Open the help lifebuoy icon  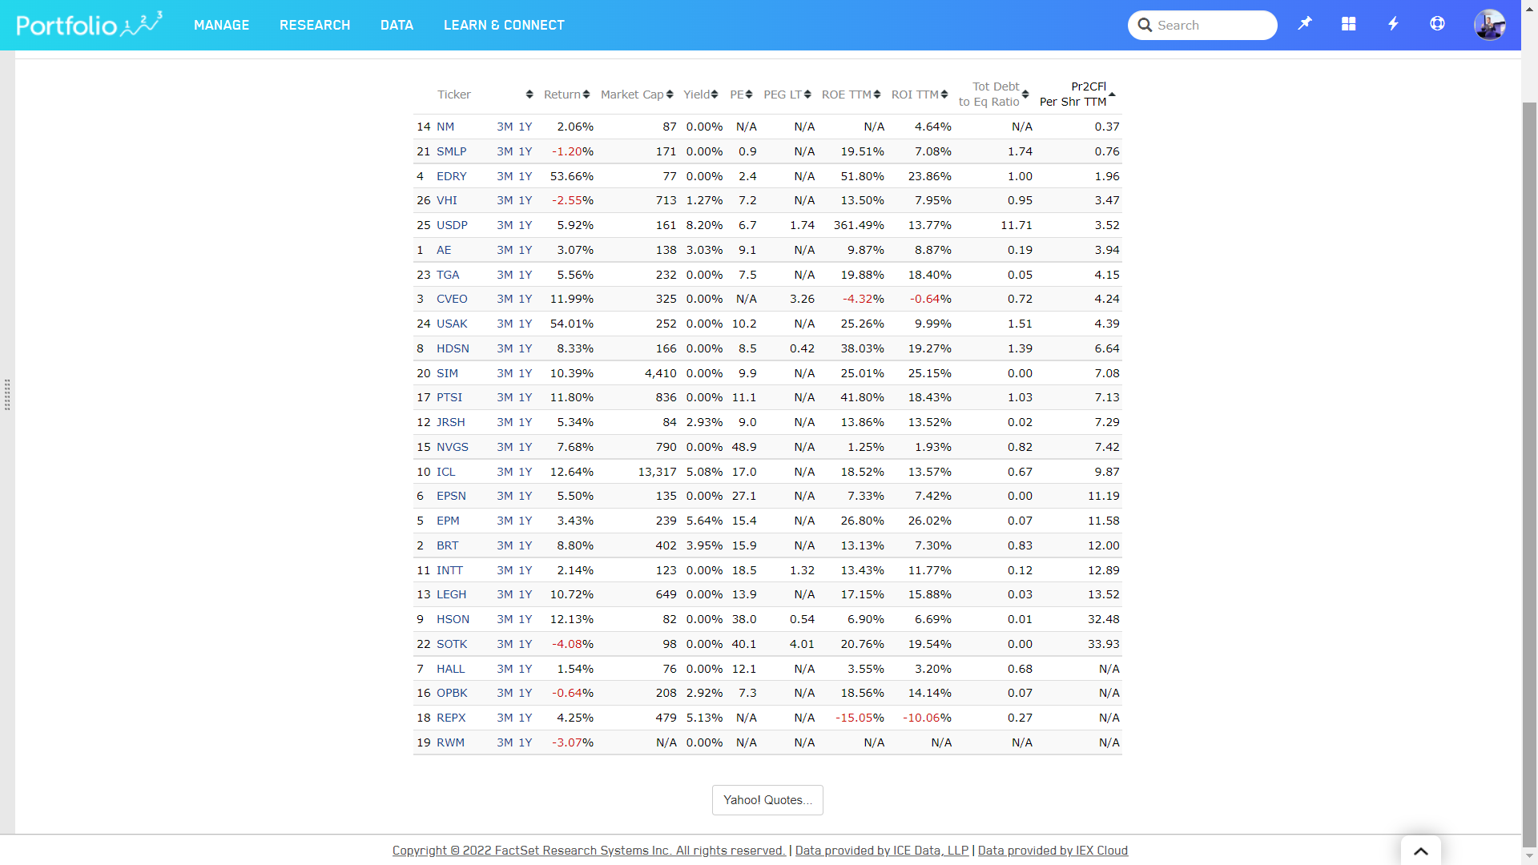click(x=1437, y=24)
